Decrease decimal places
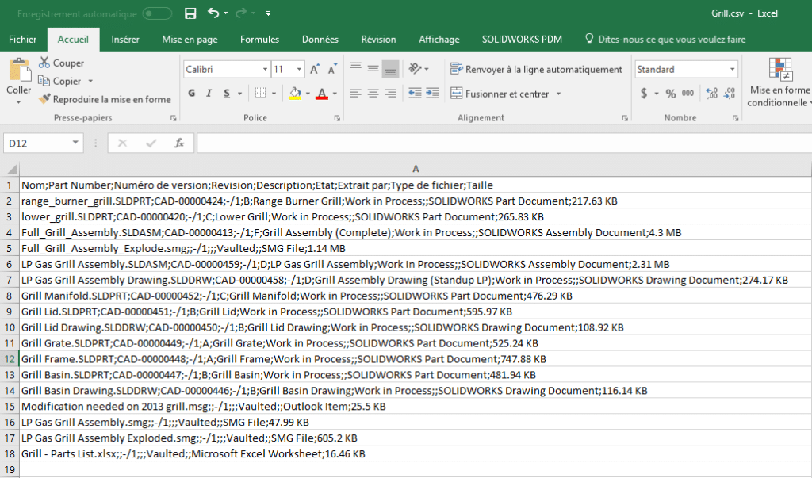 730,94
